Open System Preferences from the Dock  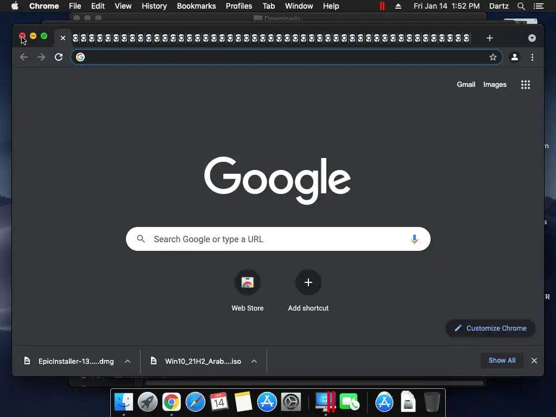pos(291,402)
